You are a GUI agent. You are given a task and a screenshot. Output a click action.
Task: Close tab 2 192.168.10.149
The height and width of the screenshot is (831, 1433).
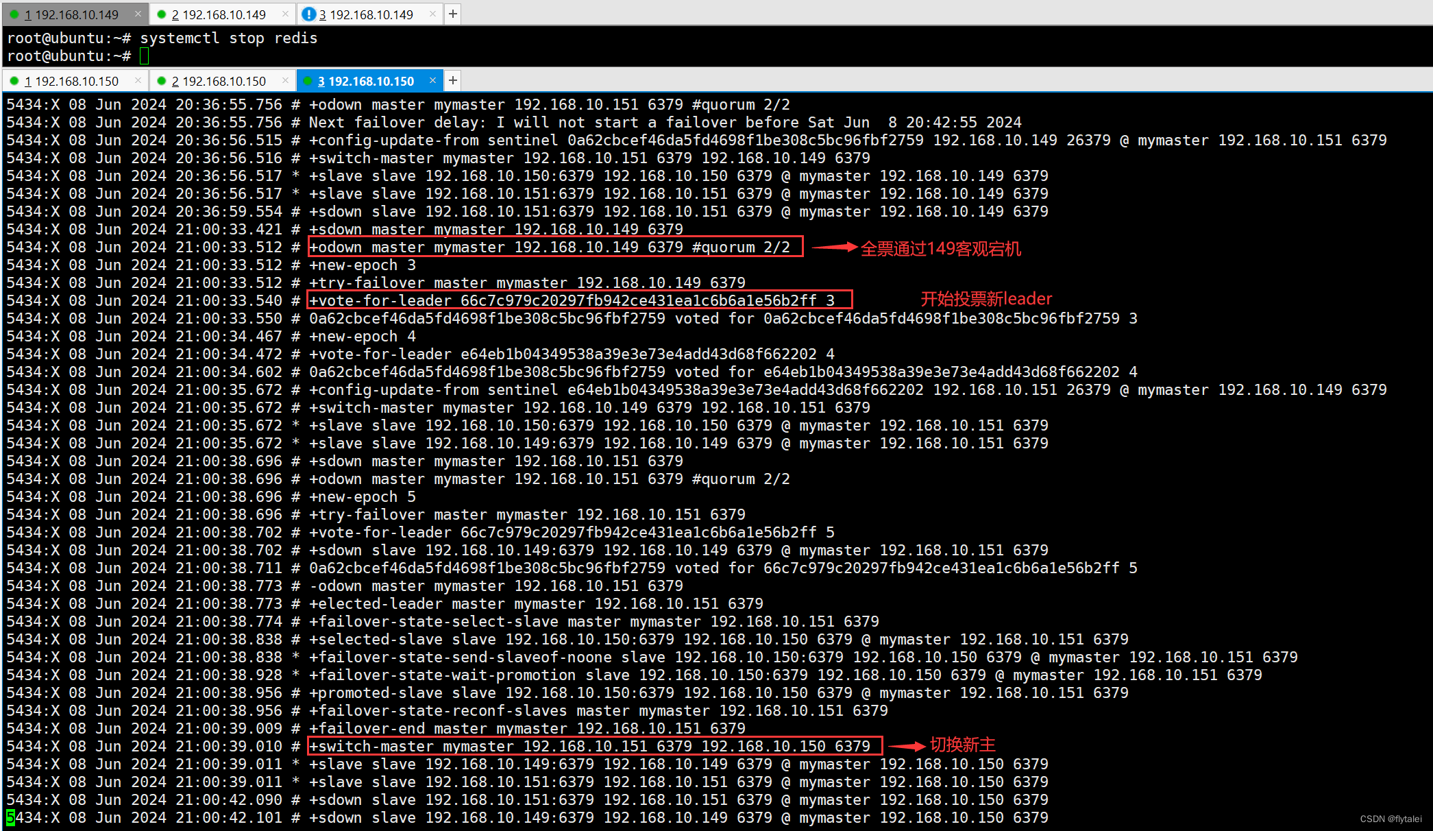286,14
